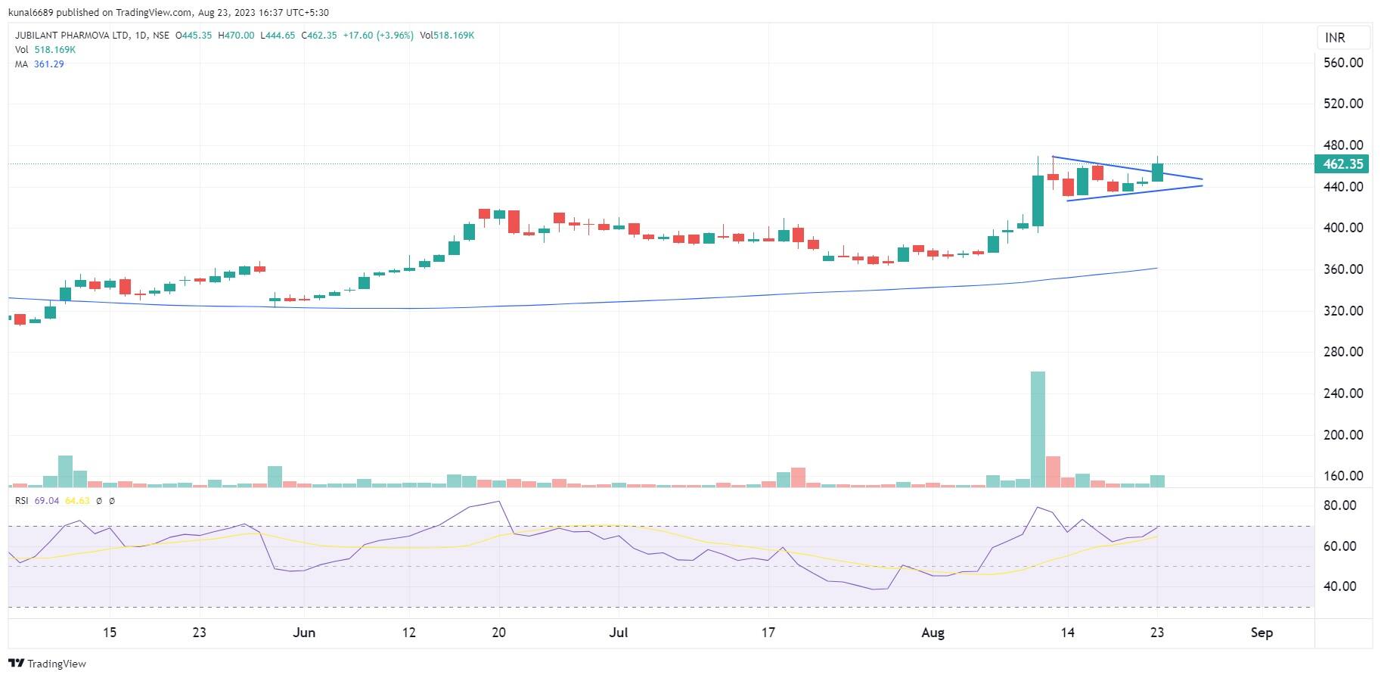Click the Jun label on time axis
Screen dimensions: 1381x678
pyautogui.click(x=303, y=633)
